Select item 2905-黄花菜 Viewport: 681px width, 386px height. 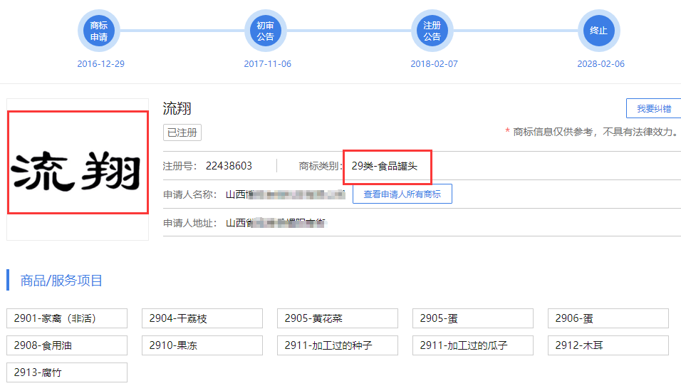(x=338, y=318)
